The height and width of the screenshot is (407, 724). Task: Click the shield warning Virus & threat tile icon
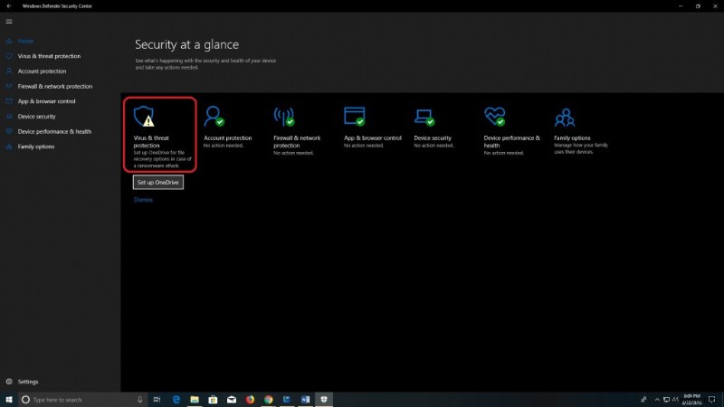tap(144, 117)
